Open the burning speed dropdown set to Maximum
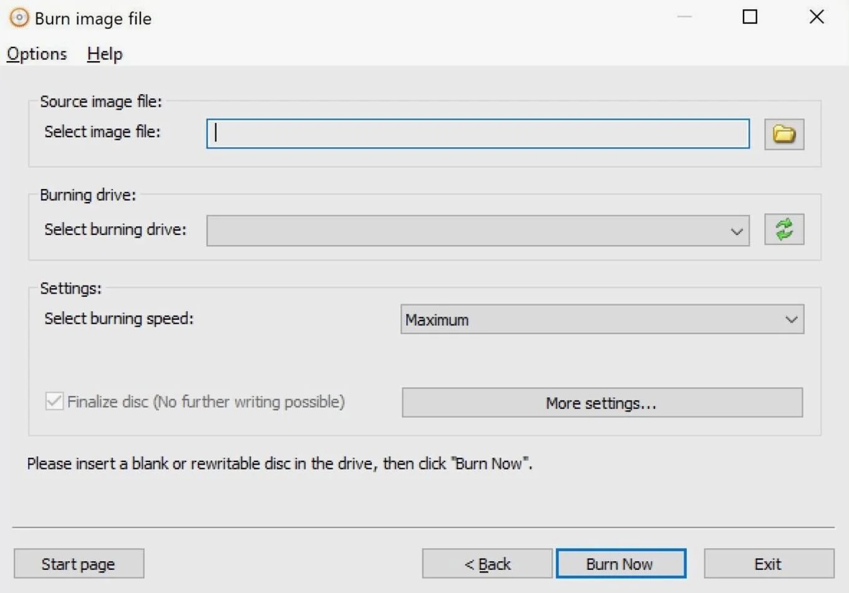849x593 pixels. (602, 319)
